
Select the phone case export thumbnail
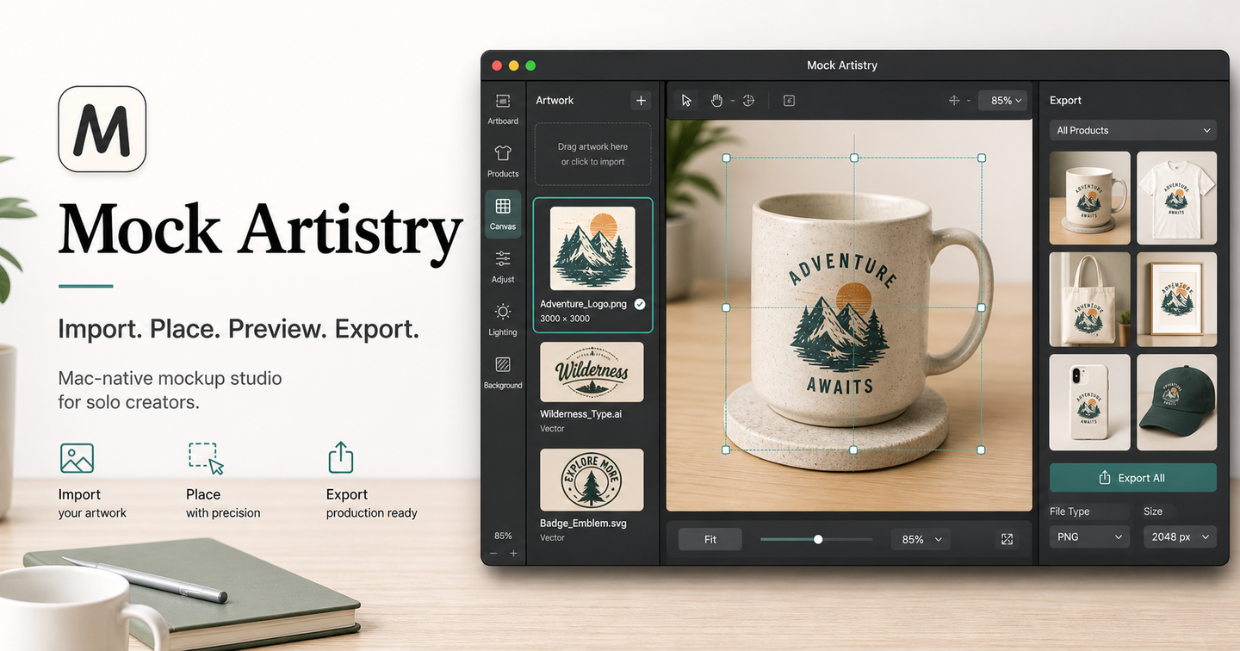tap(1090, 402)
